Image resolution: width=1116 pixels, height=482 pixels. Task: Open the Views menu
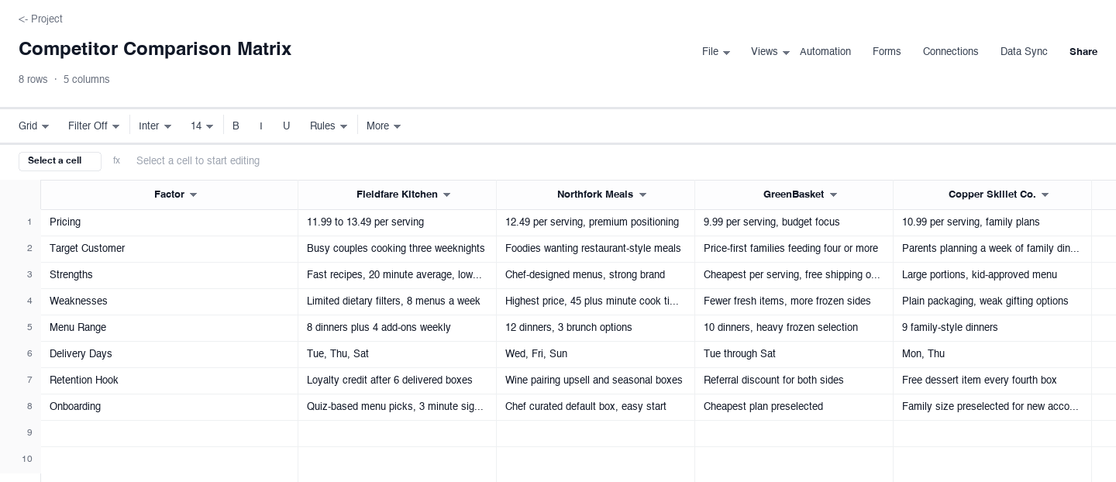pyautogui.click(x=770, y=52)
